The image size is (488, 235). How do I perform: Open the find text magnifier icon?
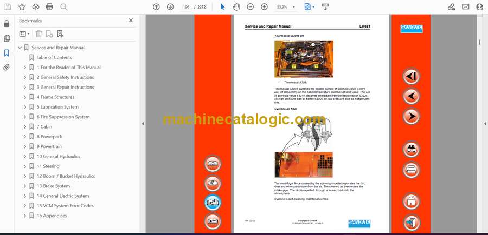click(64, 7)
